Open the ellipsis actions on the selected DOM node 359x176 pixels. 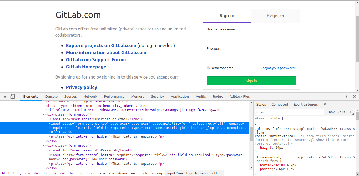coord(2,124)
